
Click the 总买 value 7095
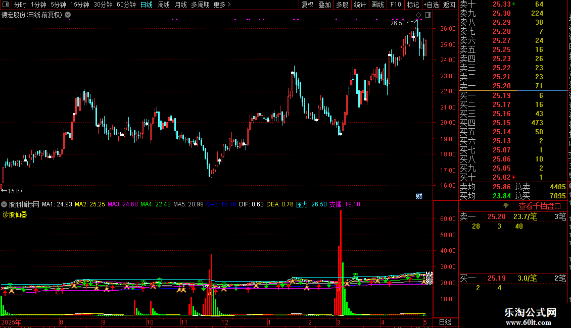click(558, 196)
